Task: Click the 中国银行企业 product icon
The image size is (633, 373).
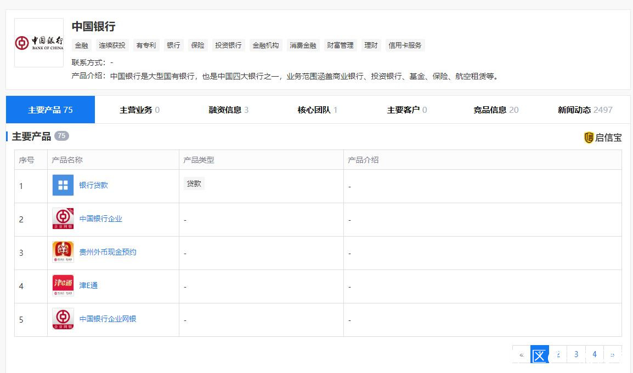Action: coord(63,219)
